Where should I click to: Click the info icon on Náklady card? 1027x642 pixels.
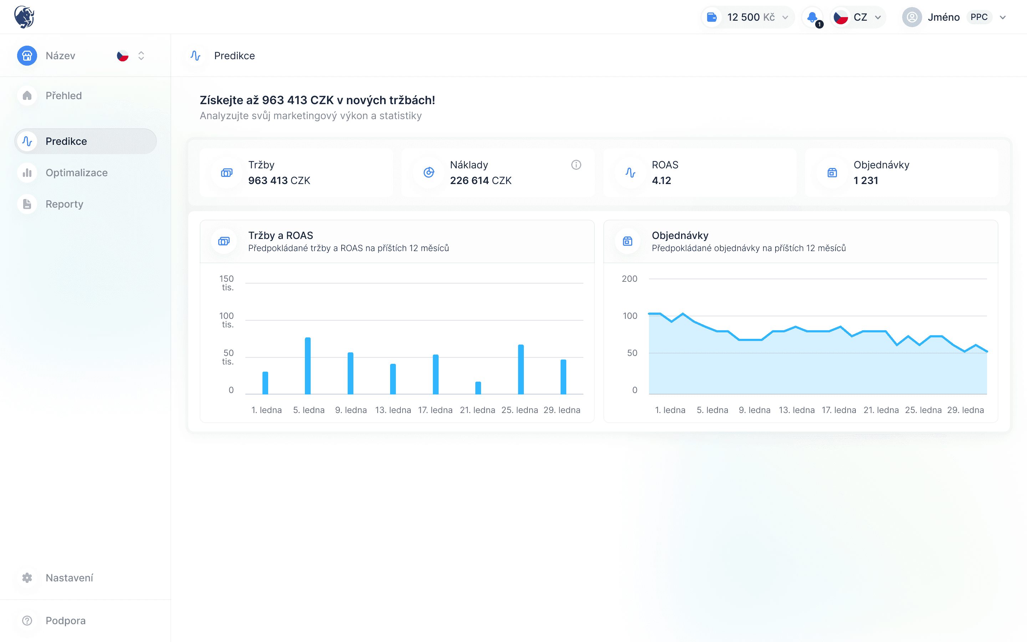(576, 165)
